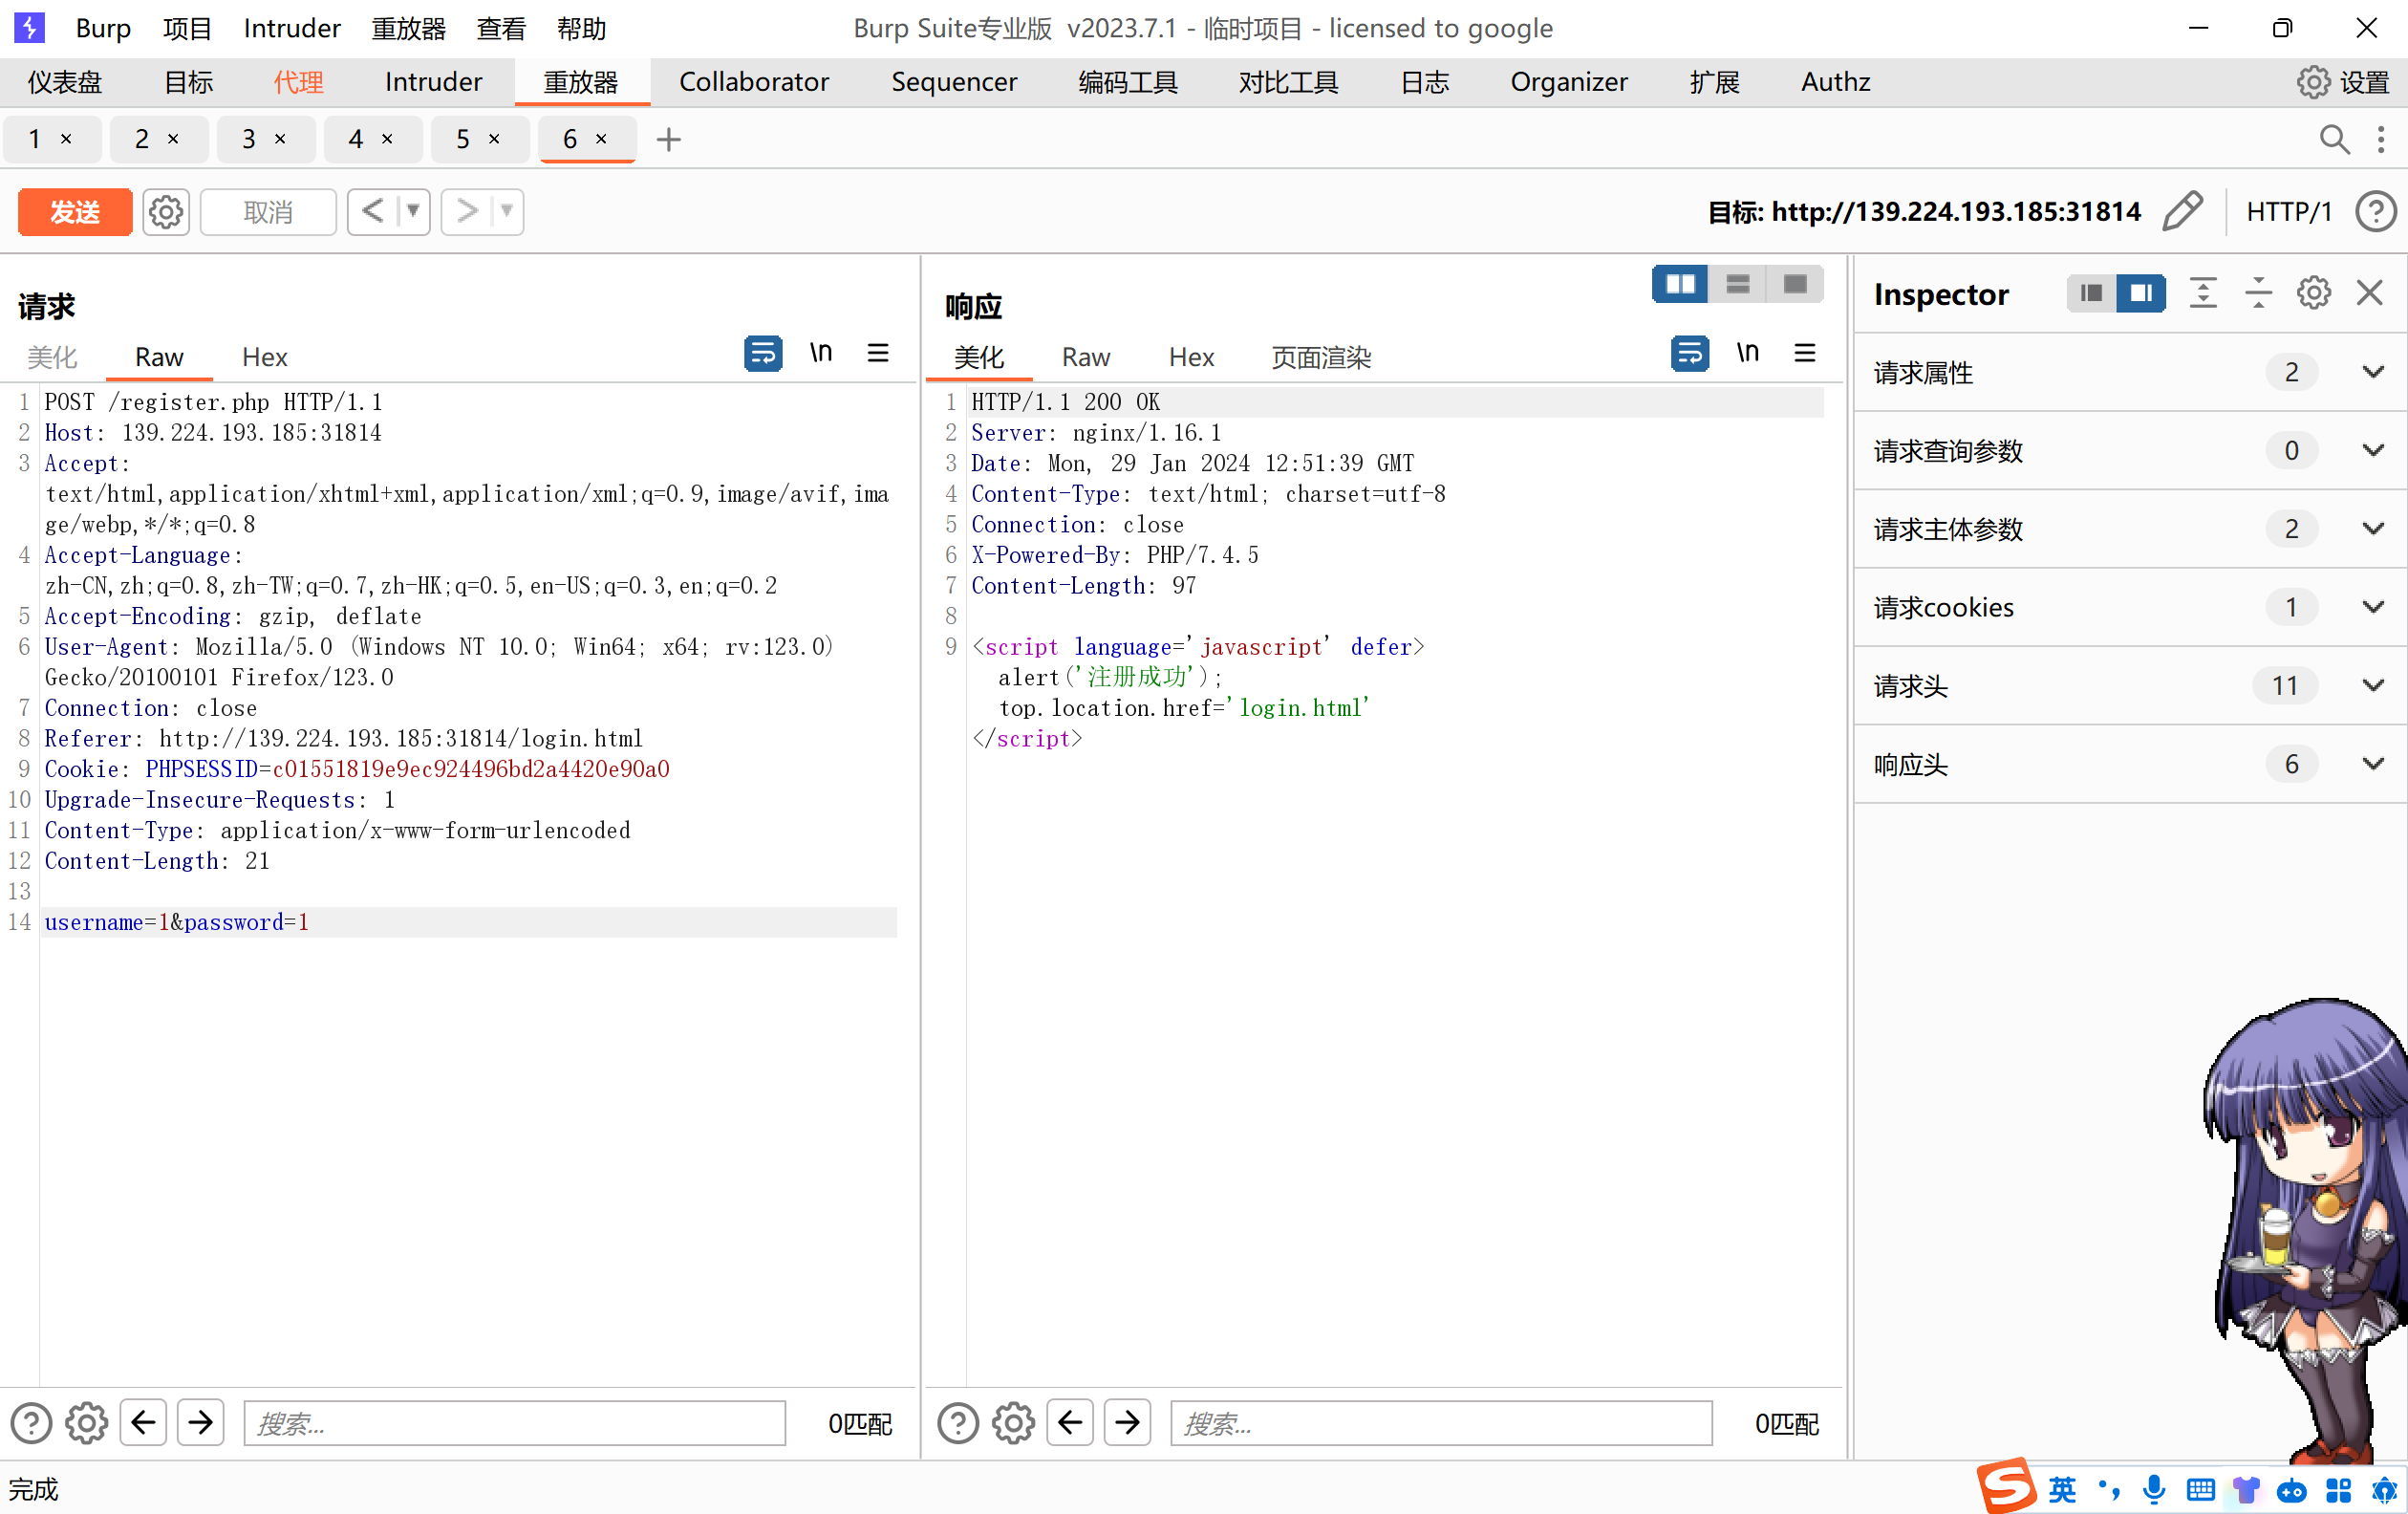This screenshot has height=1514, width=2408.
Task: Open the Authz extension tab
Action: point(1836,82)
